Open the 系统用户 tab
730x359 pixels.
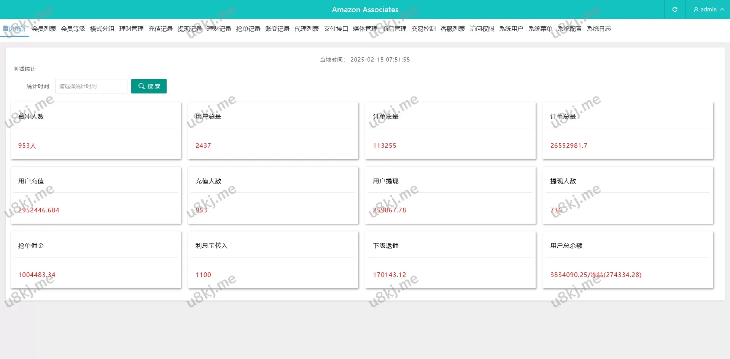pos(511,29)
